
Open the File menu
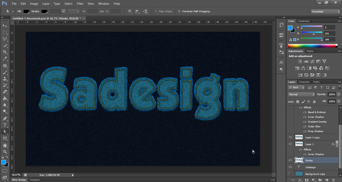tap(14, 4)
